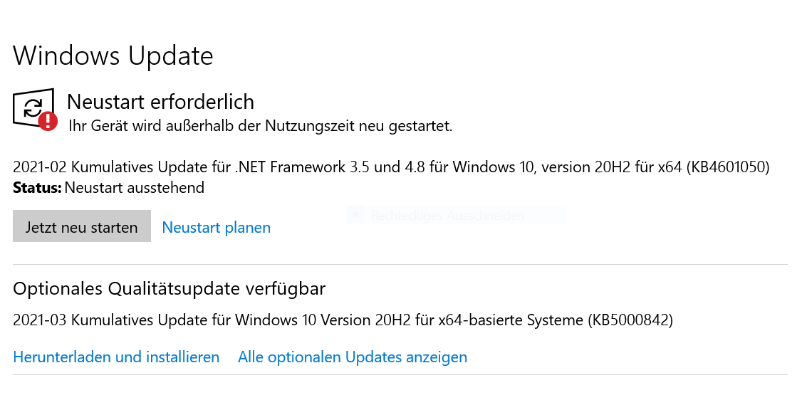This screenshot has width=802, height=400.
Task: Show "Alle optionalen Updates anzeigen"
Action: (353, 357)
